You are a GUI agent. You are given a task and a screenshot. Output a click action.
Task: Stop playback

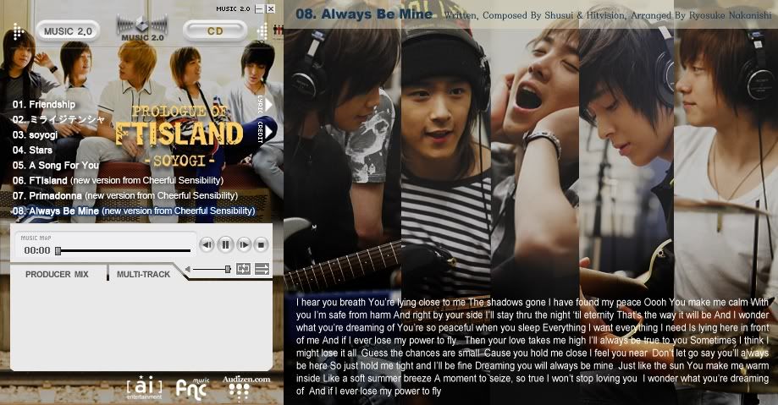pyautogui.click(x=261, y=244)
